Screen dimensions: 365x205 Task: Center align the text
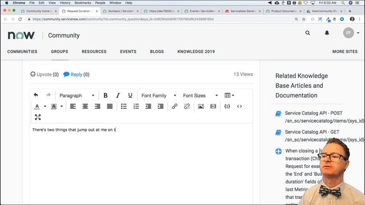pyautogui.click(x=85, y=106)
